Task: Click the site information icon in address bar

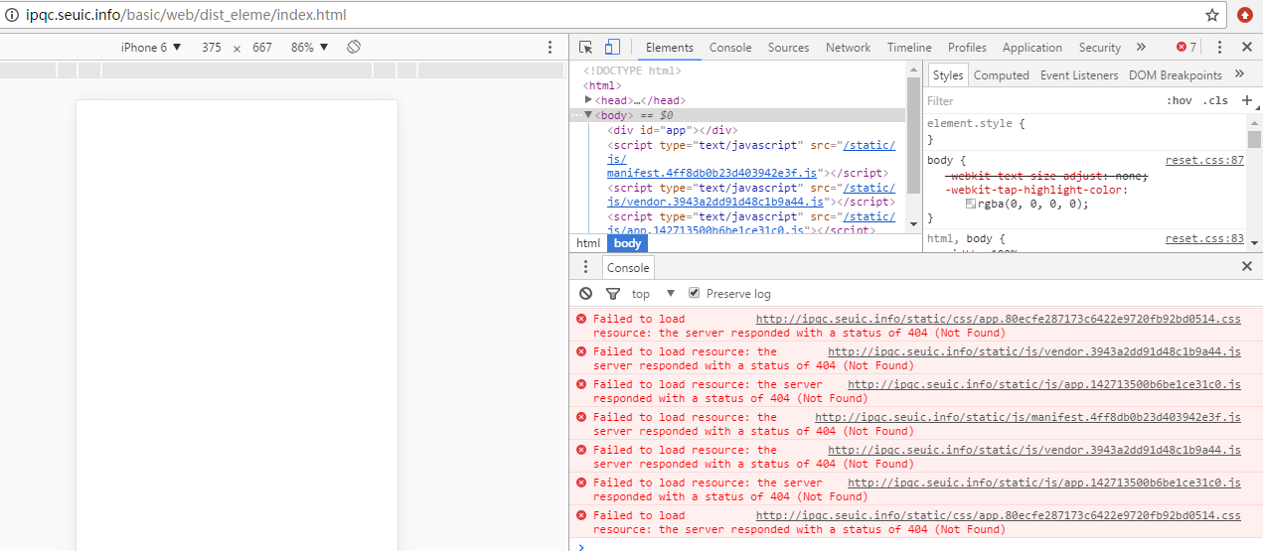Action: click(13, 16)
